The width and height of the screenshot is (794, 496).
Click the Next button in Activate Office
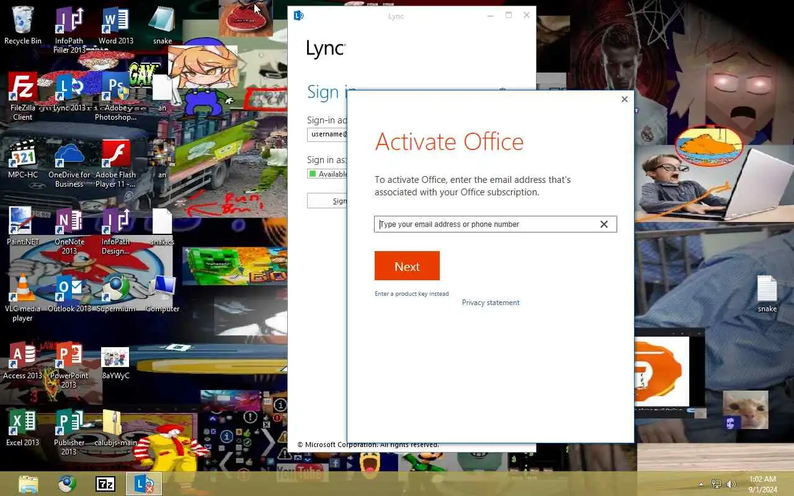click(407, 266)
